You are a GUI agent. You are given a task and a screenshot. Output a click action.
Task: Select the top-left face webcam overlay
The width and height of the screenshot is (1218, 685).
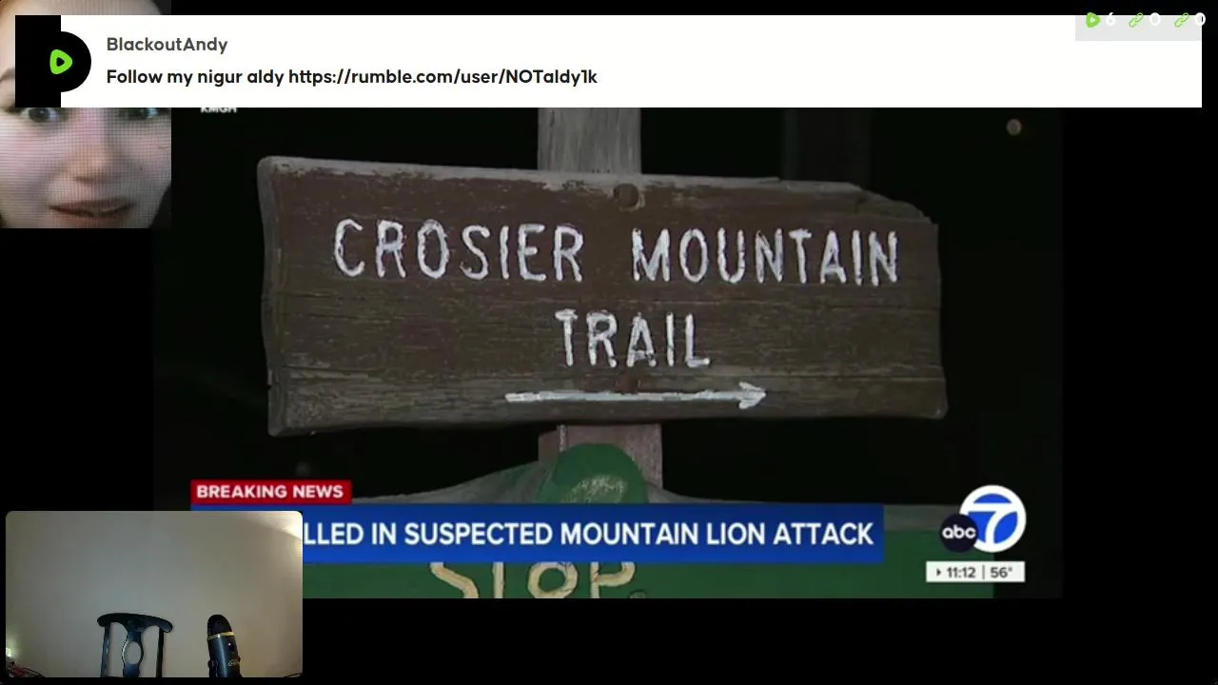tap(86, 114)
